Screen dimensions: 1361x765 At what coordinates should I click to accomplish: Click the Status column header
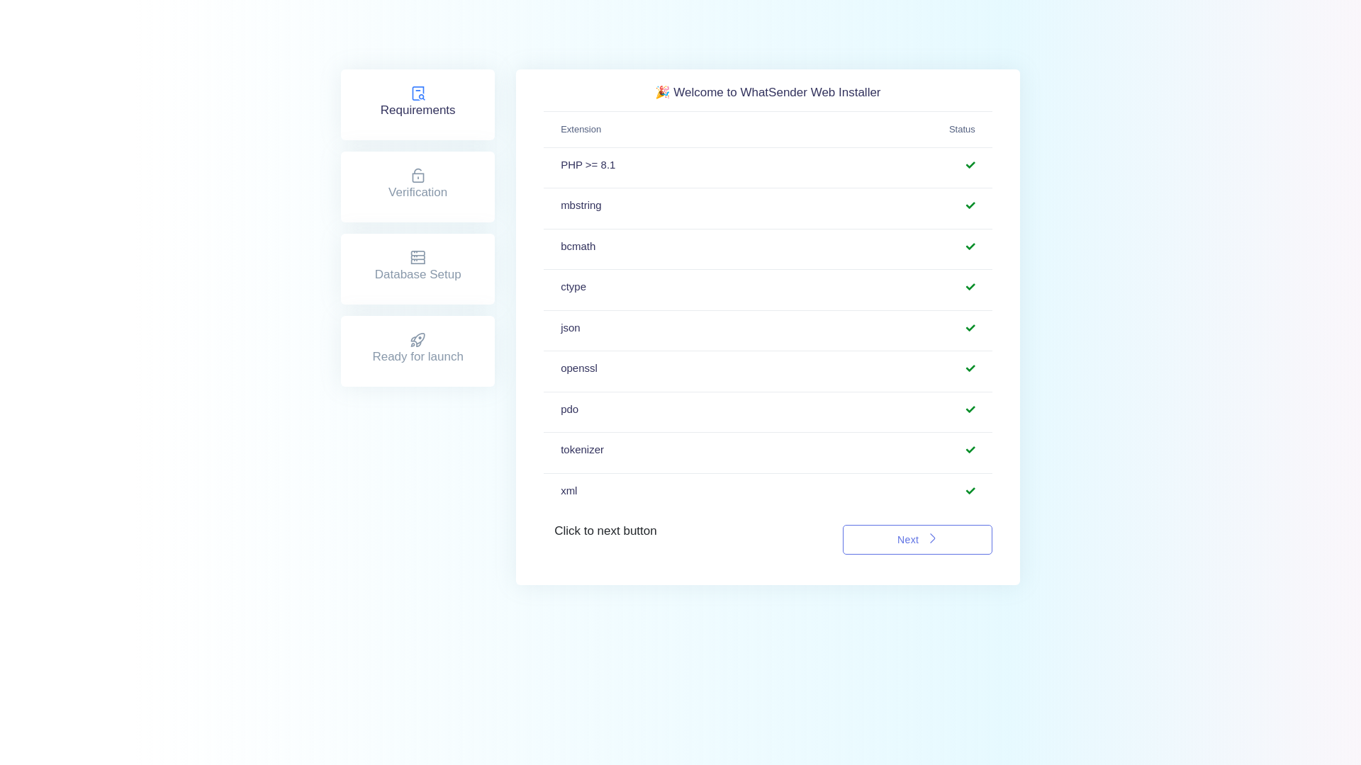[961, 130]
